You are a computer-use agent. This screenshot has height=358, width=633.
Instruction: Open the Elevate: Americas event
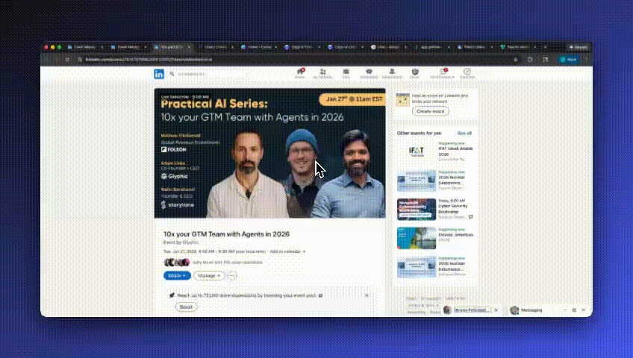(x=456, y=235)
